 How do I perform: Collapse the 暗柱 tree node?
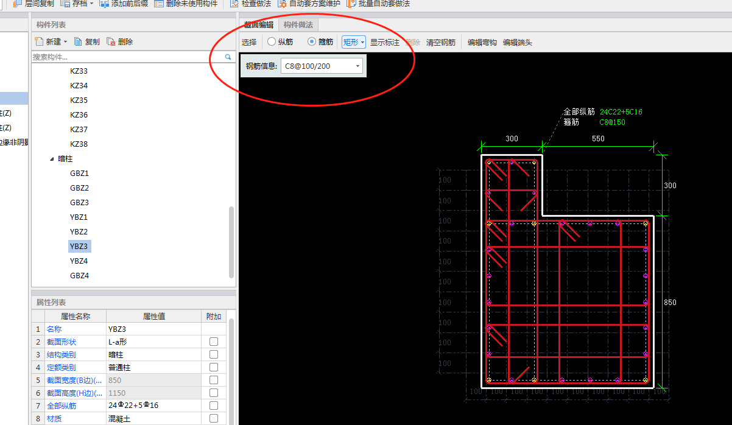tap(52, 159)
